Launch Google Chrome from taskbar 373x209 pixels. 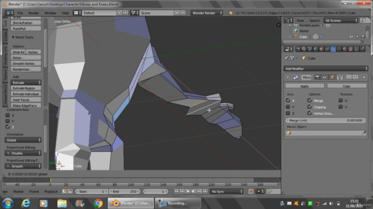(x=98, y=203)
